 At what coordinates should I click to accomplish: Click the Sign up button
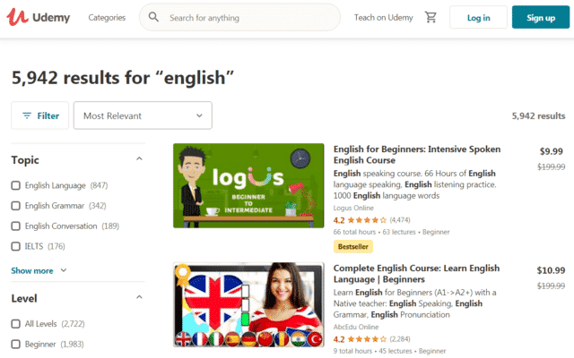click(x=540, y=17)
